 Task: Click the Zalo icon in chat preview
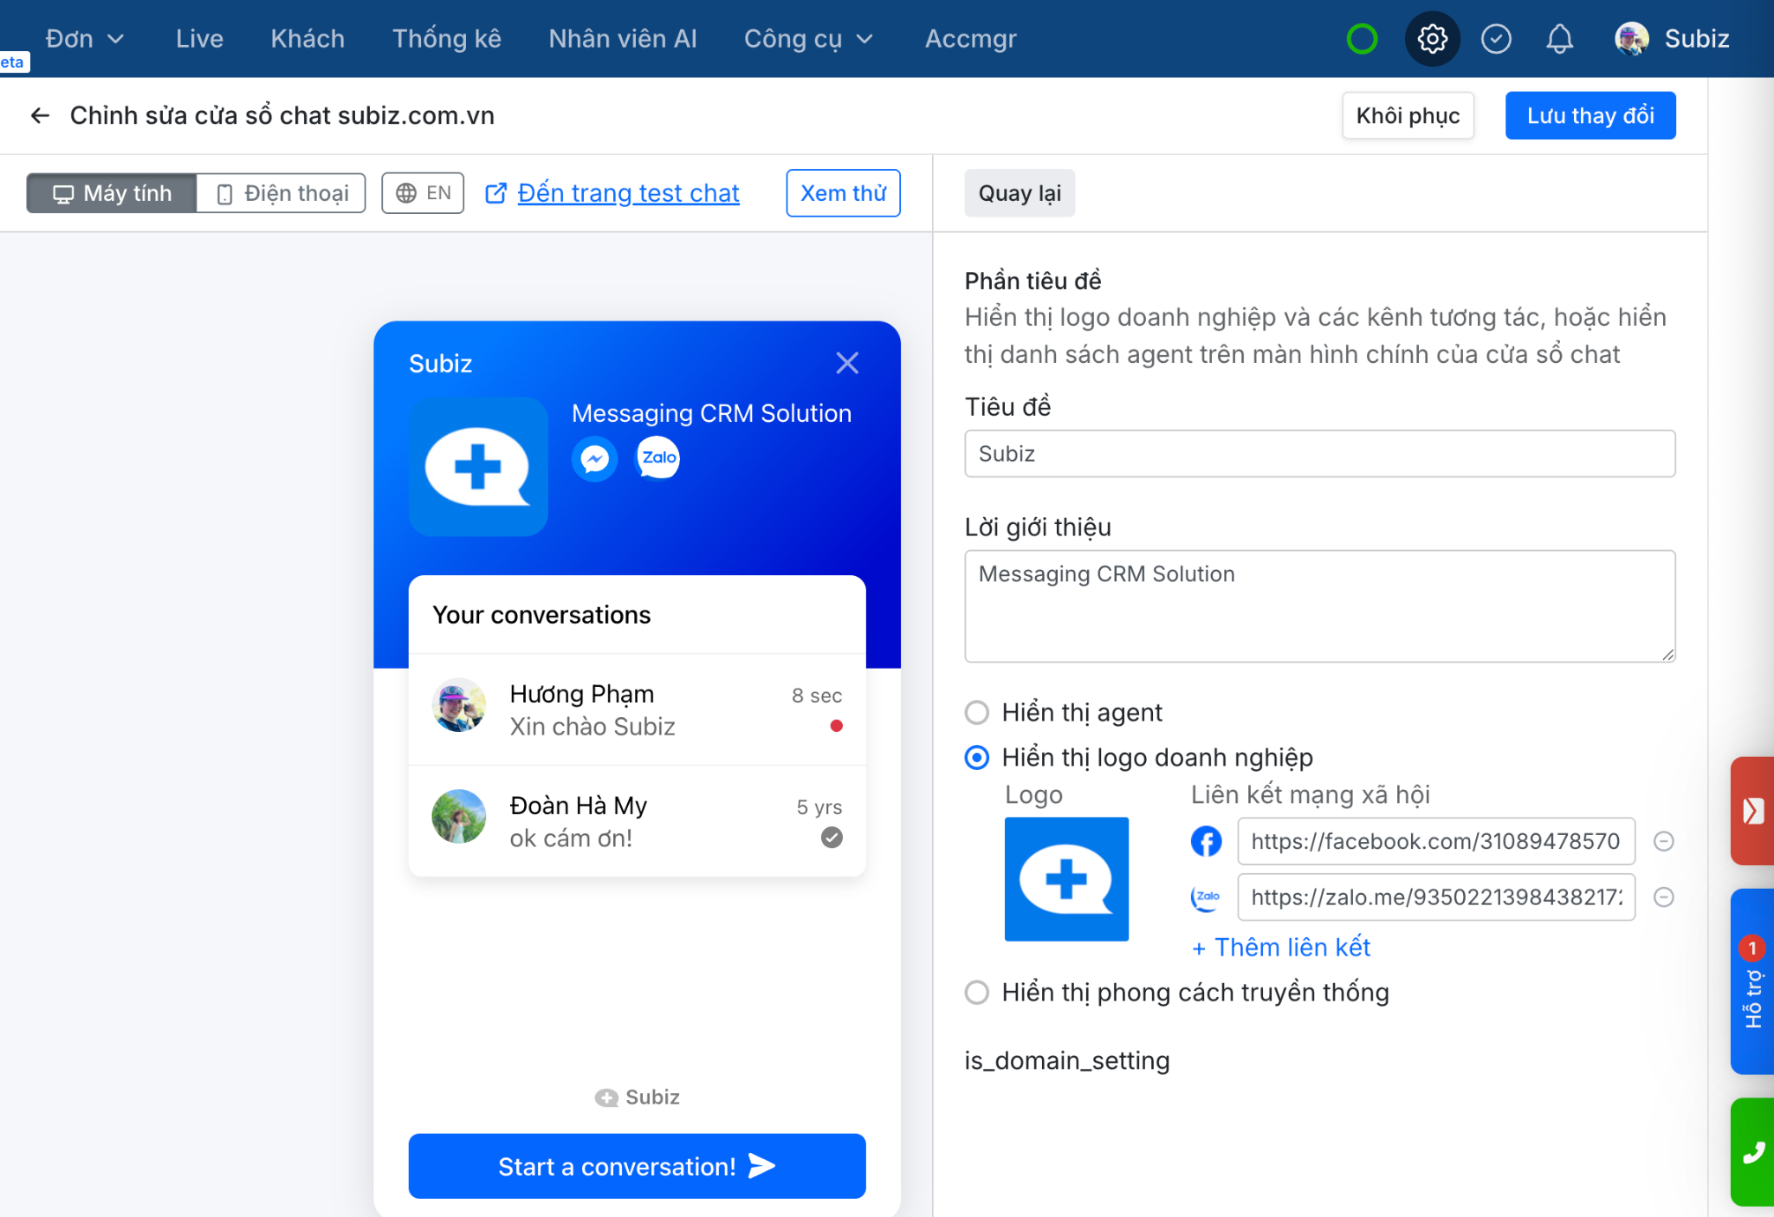(658, 457)
